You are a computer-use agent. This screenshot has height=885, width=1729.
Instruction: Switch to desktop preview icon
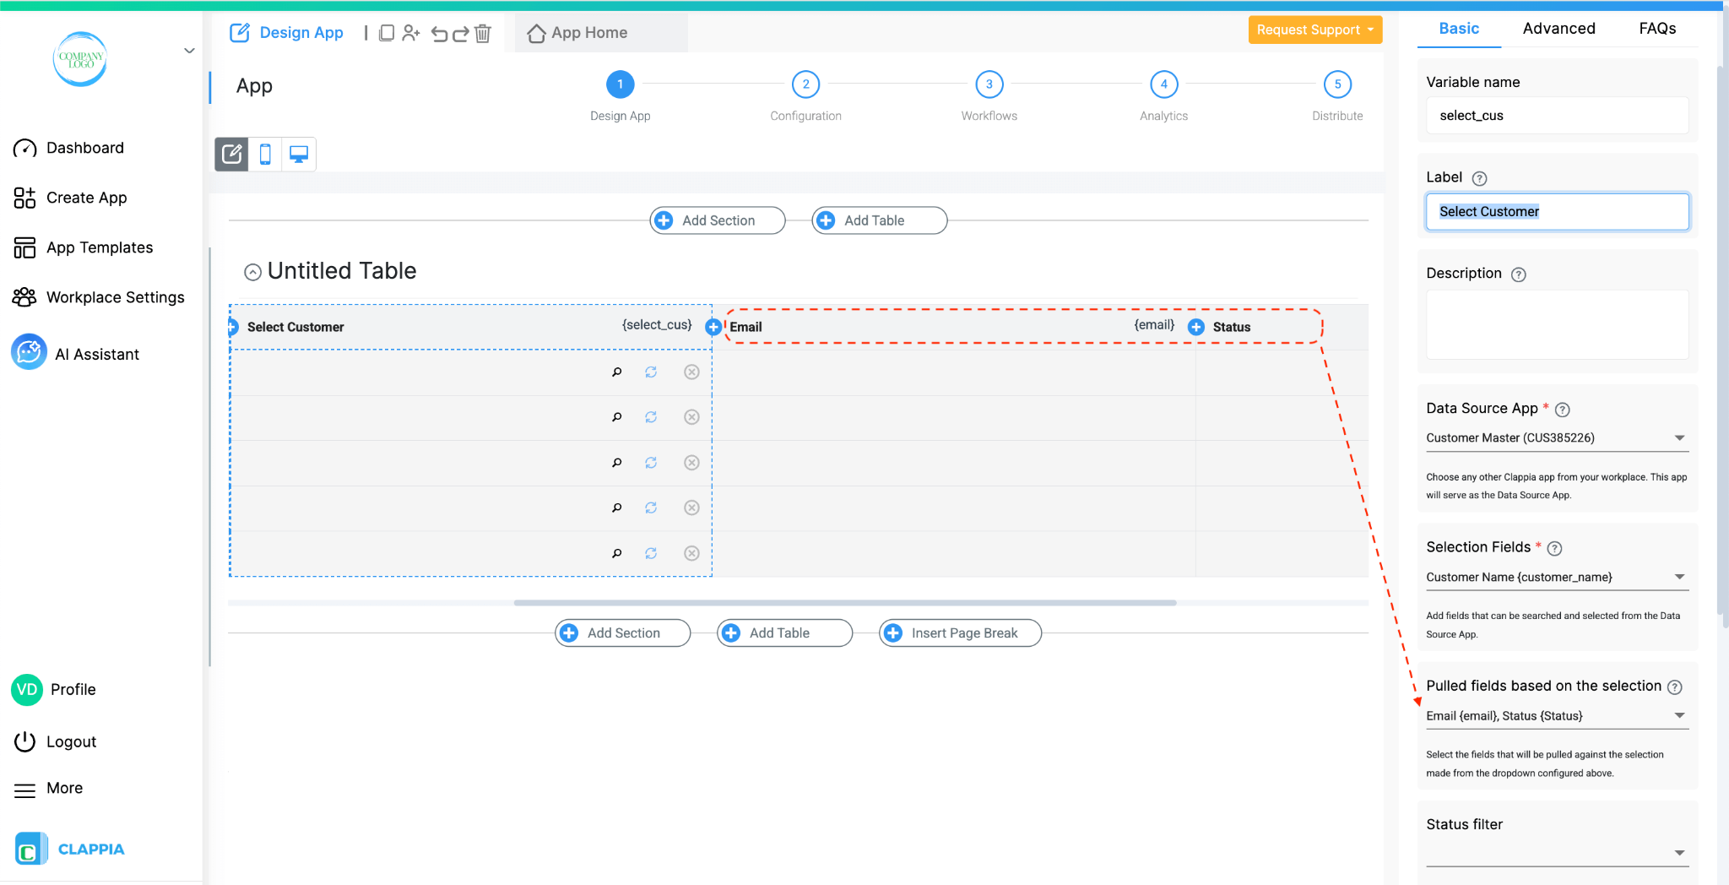coord(298,154)
